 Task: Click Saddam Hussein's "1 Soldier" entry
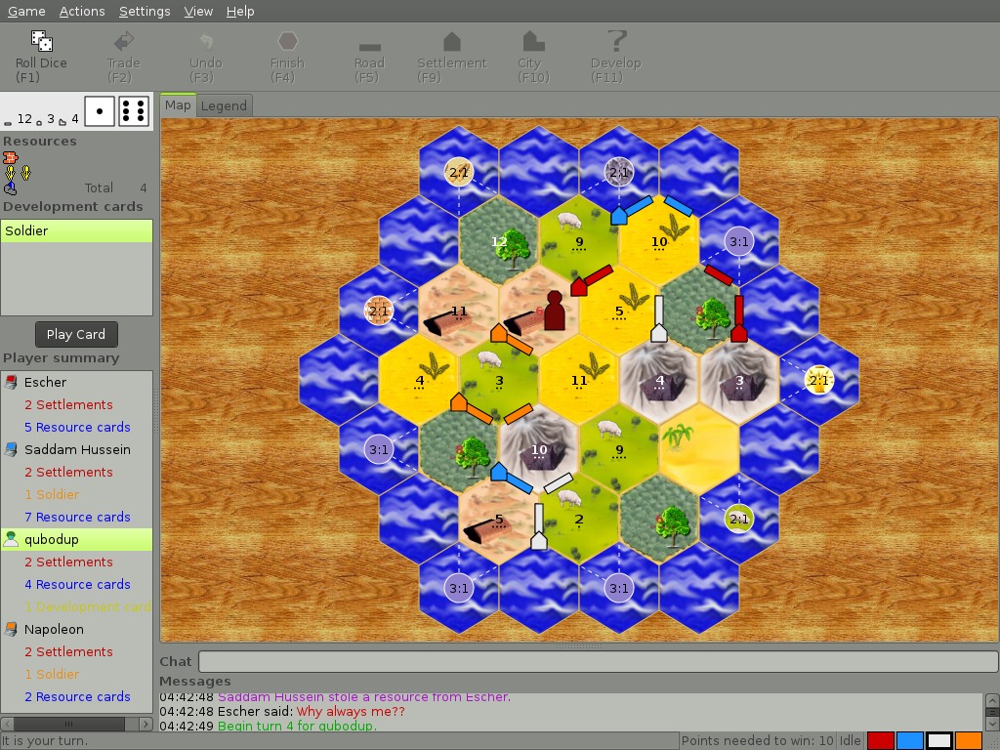point(52,494)
